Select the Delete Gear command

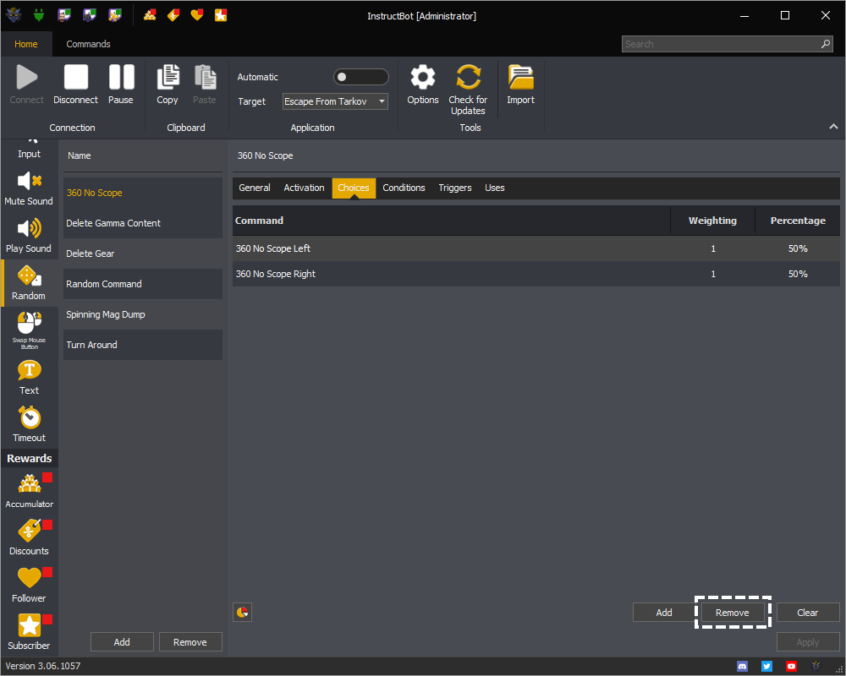[143, 253]
